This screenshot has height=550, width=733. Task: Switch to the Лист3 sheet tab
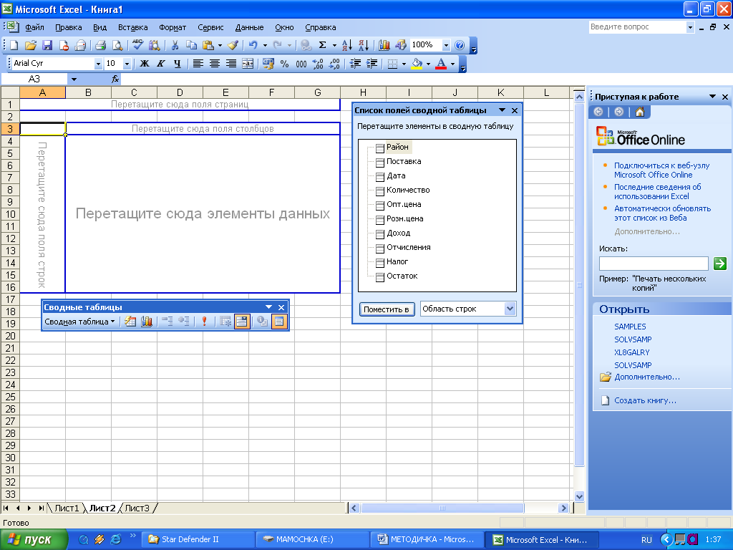point(137,508)
